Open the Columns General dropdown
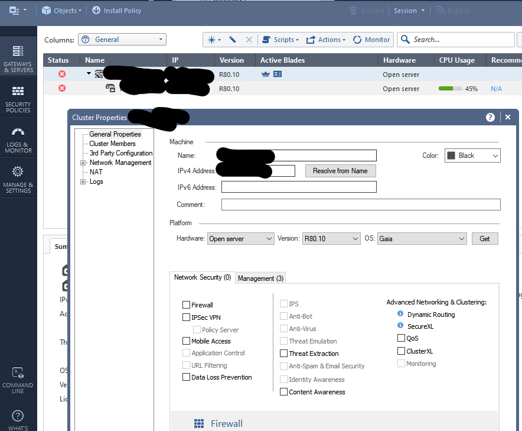522x431 pixels. click(122, 40)
